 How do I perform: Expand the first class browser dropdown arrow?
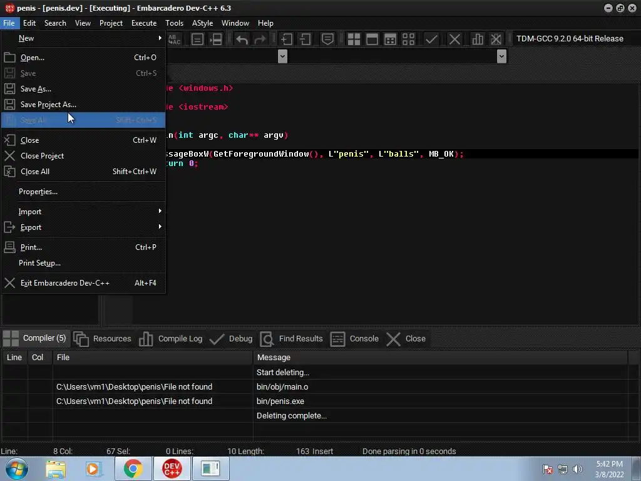(x=282, y=56)
